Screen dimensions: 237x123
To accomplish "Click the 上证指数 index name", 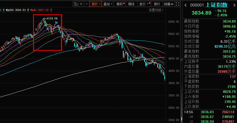I will tap(217, 5).
